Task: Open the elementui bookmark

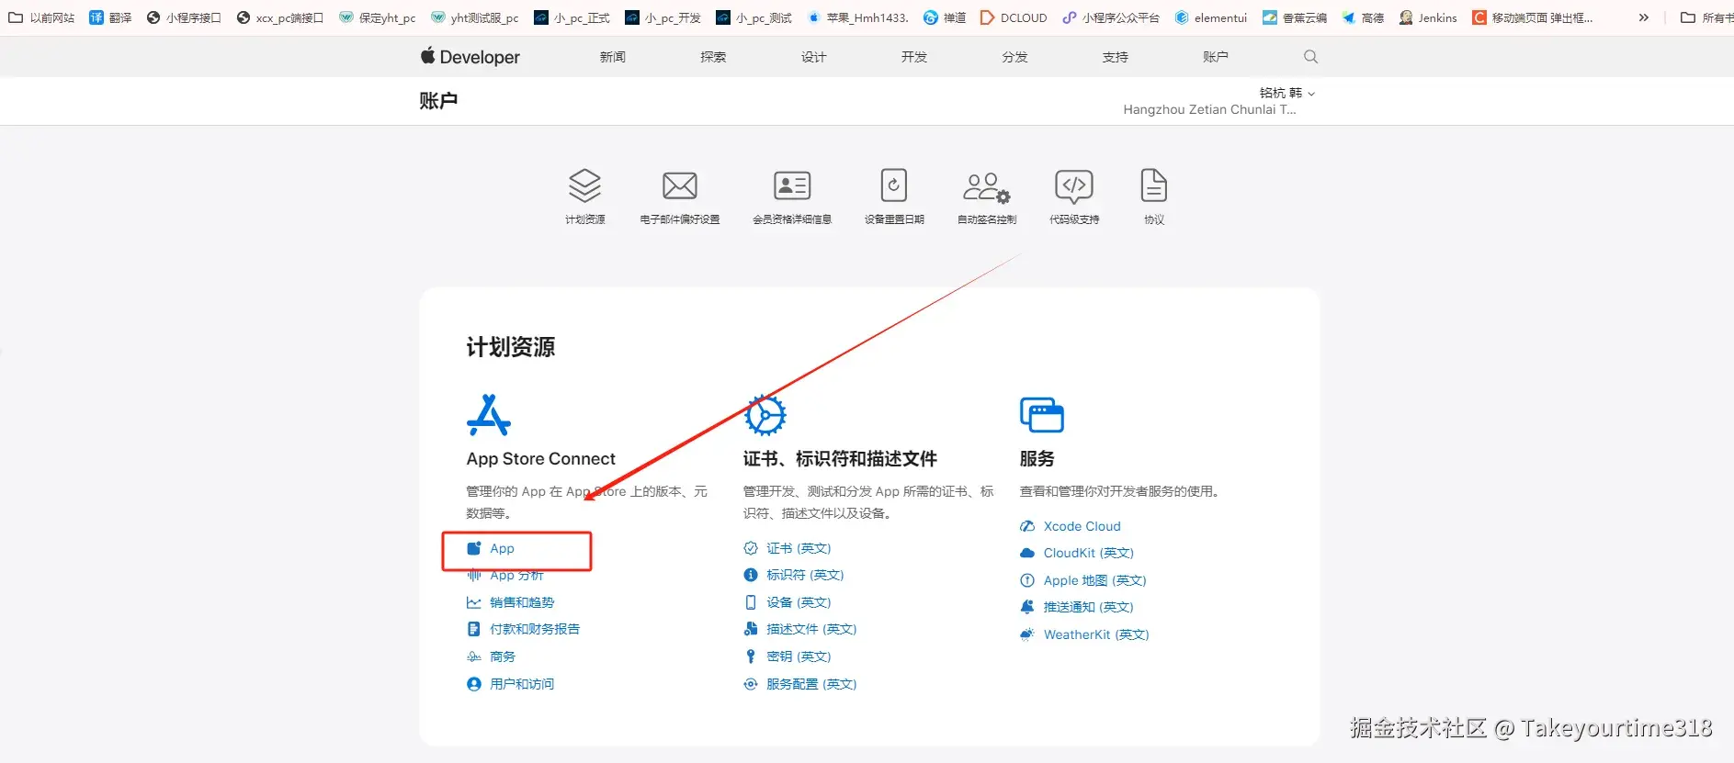Action: [x=1211, y=17]
